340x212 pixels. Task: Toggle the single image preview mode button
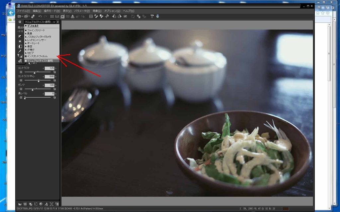click(x=62, y=16)
